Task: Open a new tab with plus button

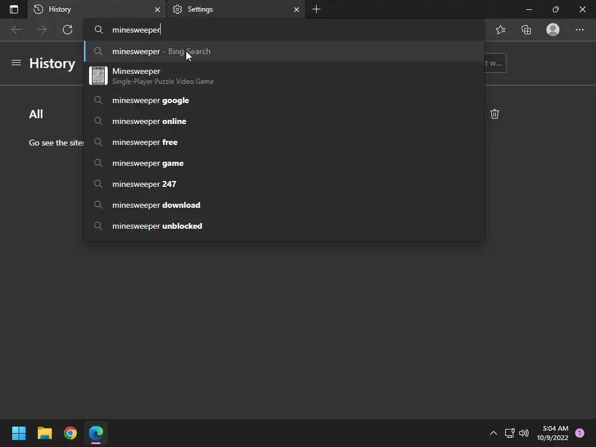Action: [x=316, y=9]
